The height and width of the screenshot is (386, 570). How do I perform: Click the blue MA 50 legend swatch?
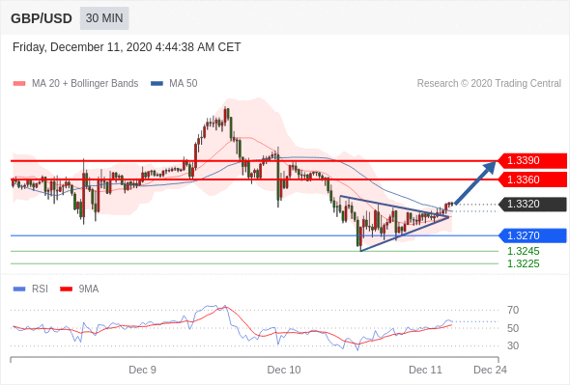(157, 84)
